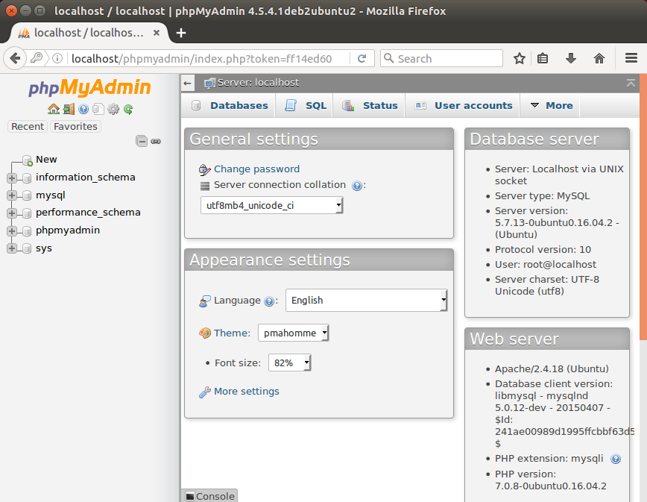Go to phpMyAdmin home via house icon
647x502 pixels.
pos(53,109)
